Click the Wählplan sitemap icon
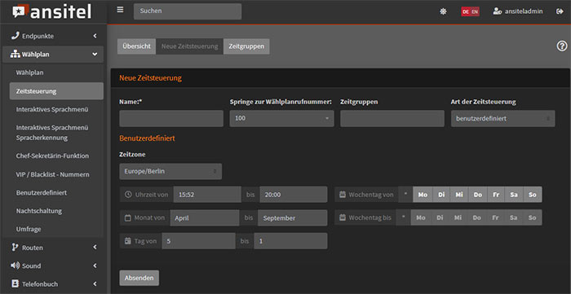The image size is (571, 294). 15,55
